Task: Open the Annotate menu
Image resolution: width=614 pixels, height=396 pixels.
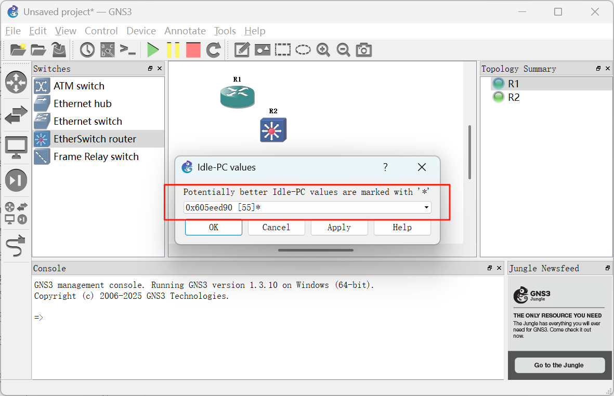Action: pos(185,31)
